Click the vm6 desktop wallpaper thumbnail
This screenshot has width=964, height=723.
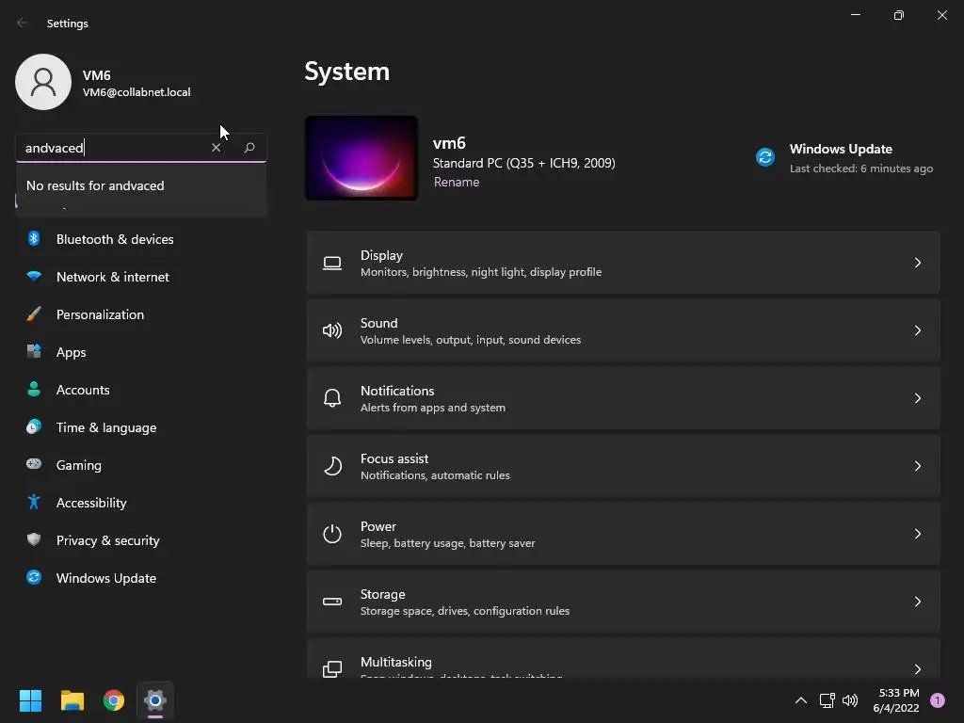pos(361,158)
